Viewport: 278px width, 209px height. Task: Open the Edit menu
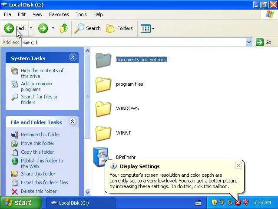22,14
